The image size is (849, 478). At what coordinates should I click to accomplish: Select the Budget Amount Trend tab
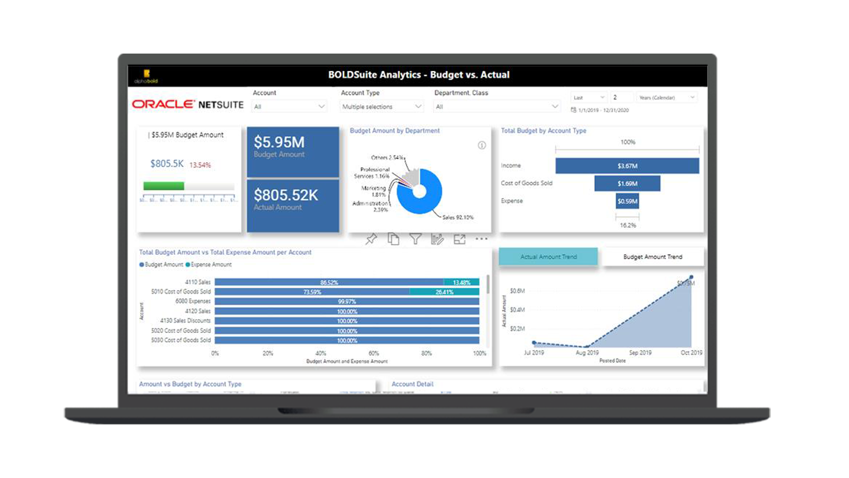click(653, 257)
